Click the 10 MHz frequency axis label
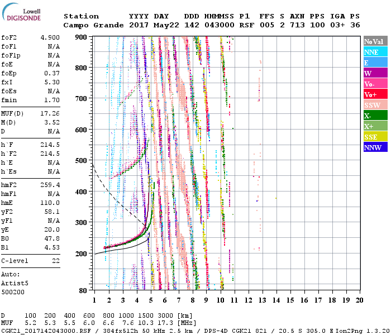391x335 pixels. [221, 300]
